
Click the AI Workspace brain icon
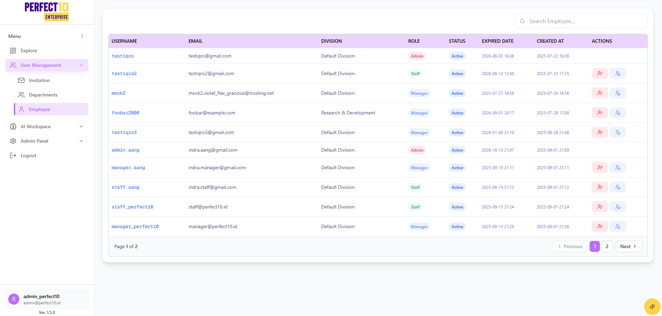pyautogui.click(x=13, y=126)
